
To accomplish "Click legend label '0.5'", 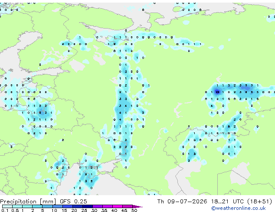I will pos(15,210).
